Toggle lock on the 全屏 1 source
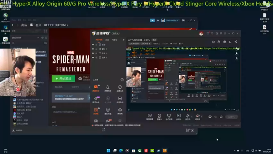 96,57
